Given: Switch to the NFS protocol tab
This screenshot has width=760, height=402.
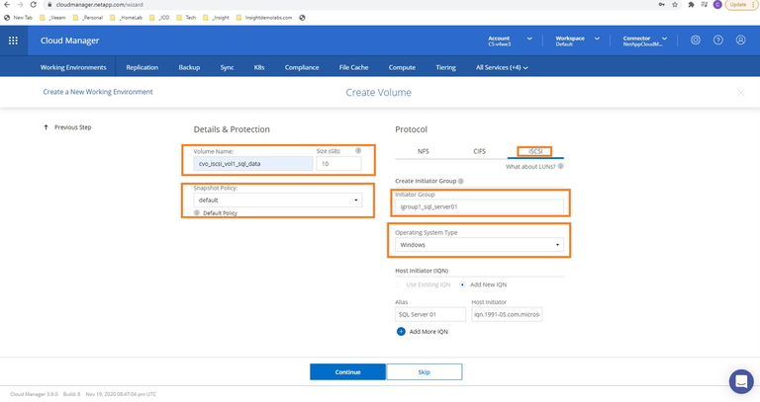Looking at the screenshot, I should tap(423, 152).
